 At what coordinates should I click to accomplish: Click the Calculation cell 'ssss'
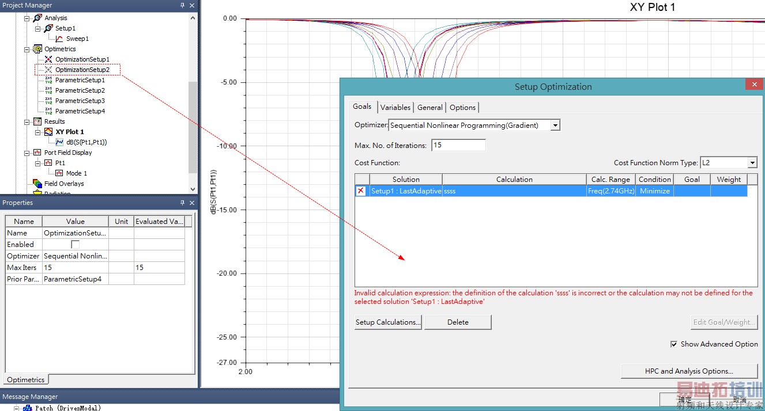(x=514, y=191)
